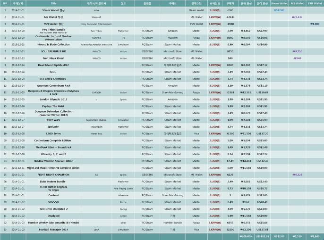Click 'Quantum Conundrum Pack' cell

tap(53, 86)
